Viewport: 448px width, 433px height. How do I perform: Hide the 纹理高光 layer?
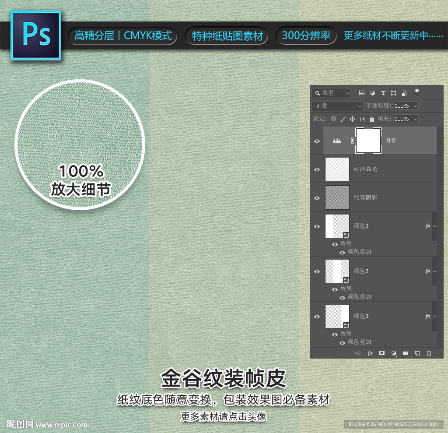(317, 169)
